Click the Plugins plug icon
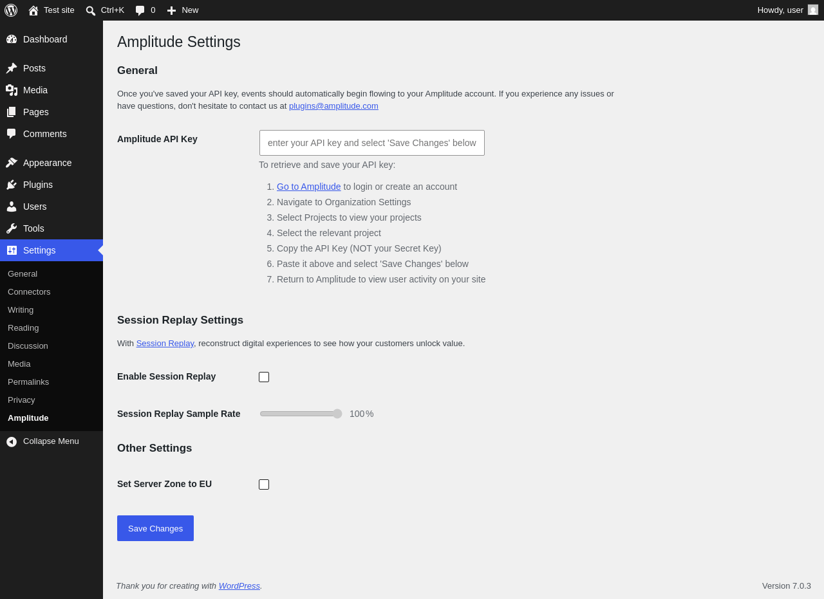 [x=12, y=185]
